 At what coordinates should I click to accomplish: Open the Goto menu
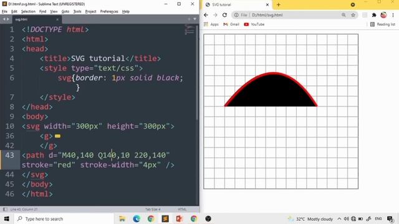point(65,11)
